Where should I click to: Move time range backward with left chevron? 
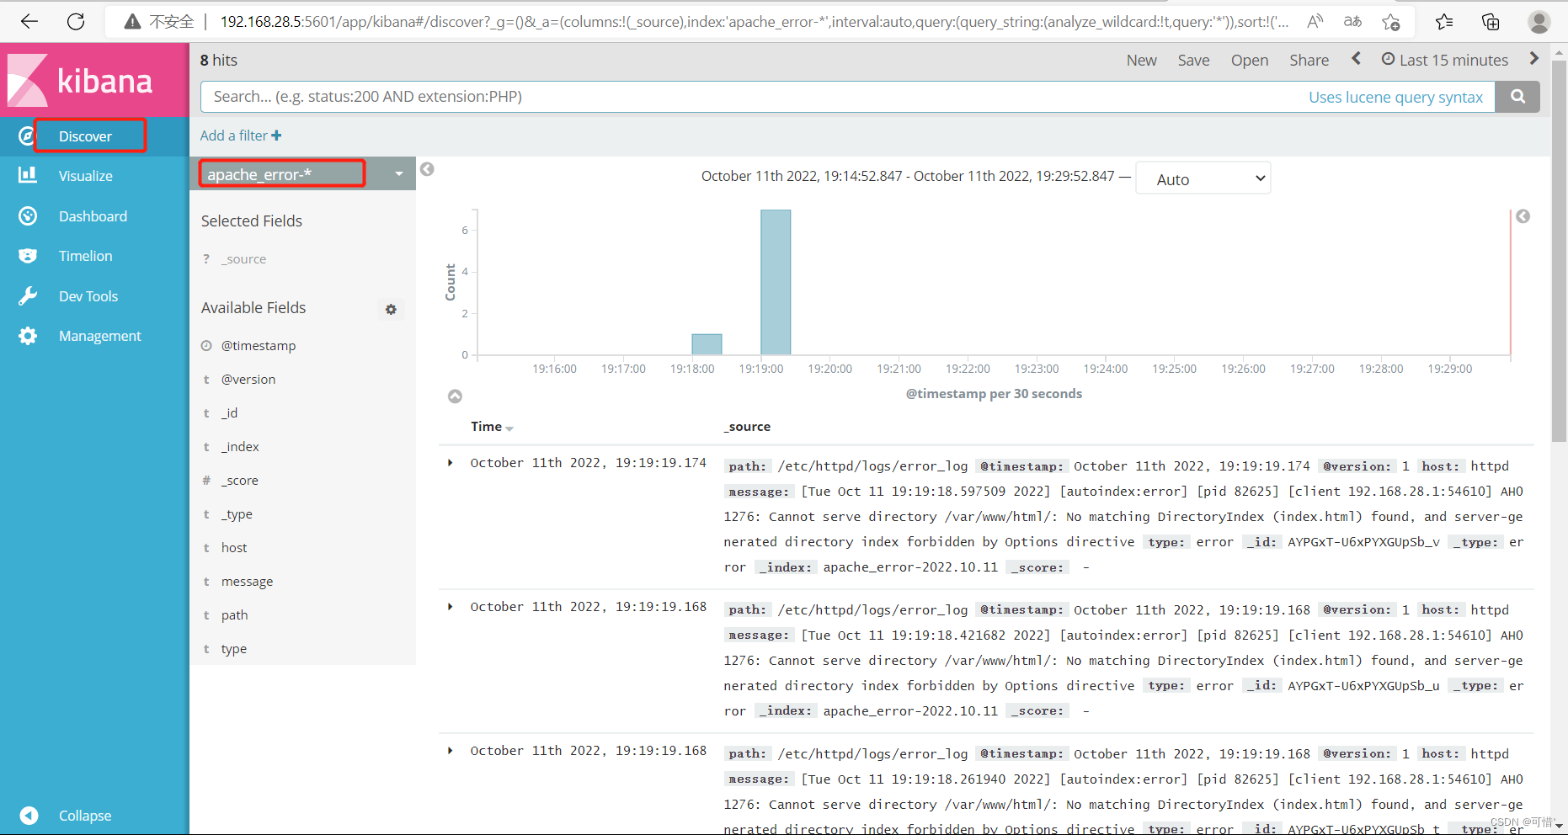click(x=1356, y=58)
